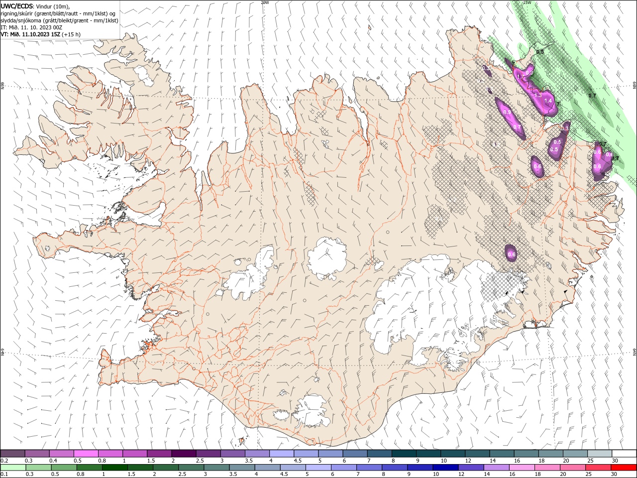Screen dimensions: 637x478
Task: Click the 'rigning/skúrir' legend description line
Action: click(x=58, y=13)
